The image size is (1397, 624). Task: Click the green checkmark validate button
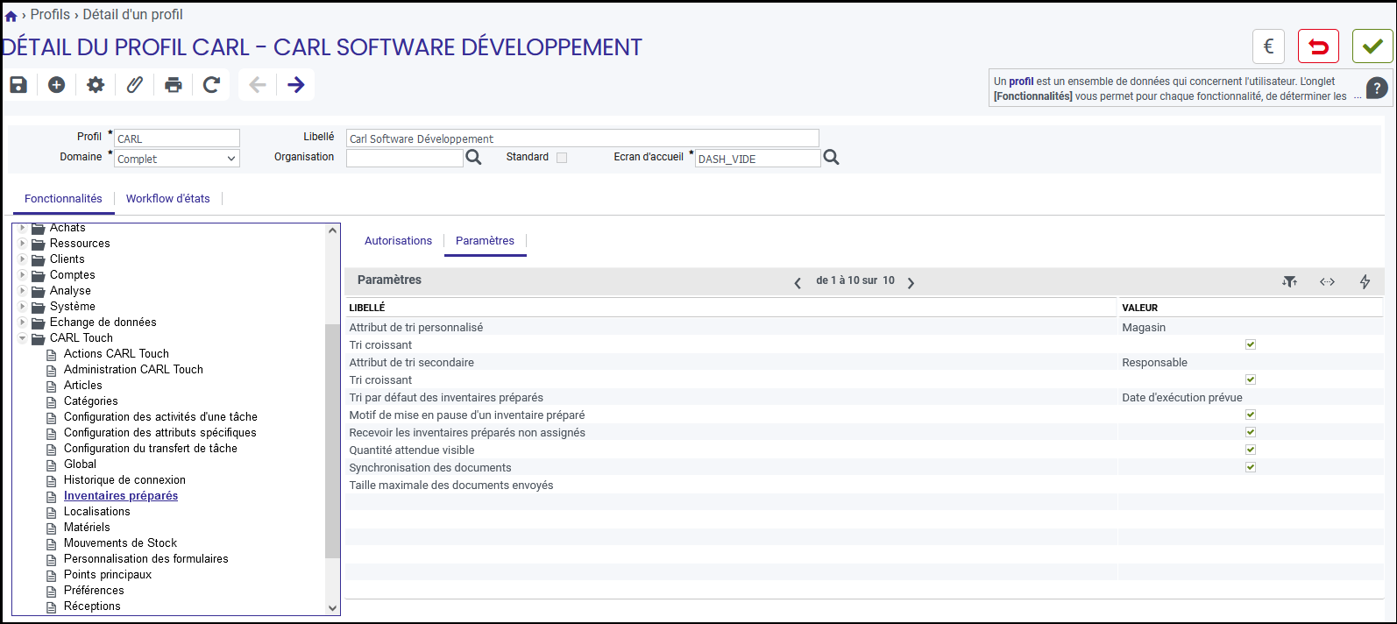(1372, 46)
